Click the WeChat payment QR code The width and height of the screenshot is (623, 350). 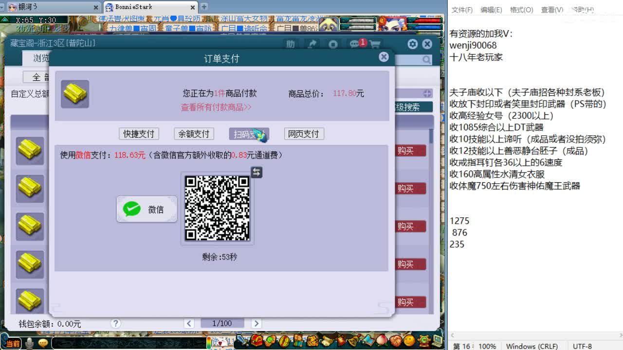[x=217, y=208]
